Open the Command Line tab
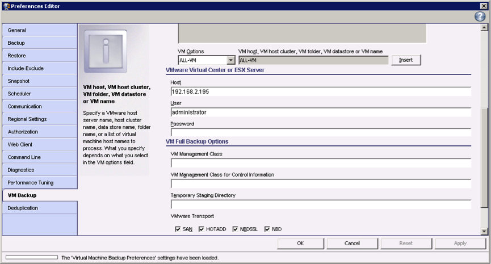The height and width of the screenshot is (264, 491). tap(40, 157)
